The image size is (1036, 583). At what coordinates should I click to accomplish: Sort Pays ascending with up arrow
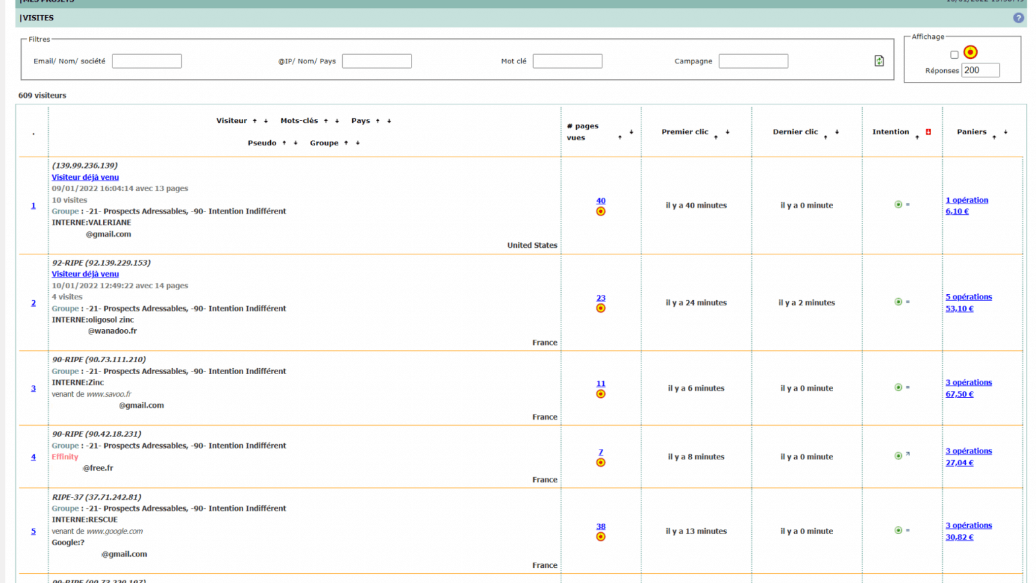[x=377, y=121]
